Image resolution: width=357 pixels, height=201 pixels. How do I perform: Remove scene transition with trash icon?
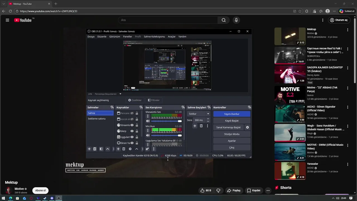(x=201, y=126)
